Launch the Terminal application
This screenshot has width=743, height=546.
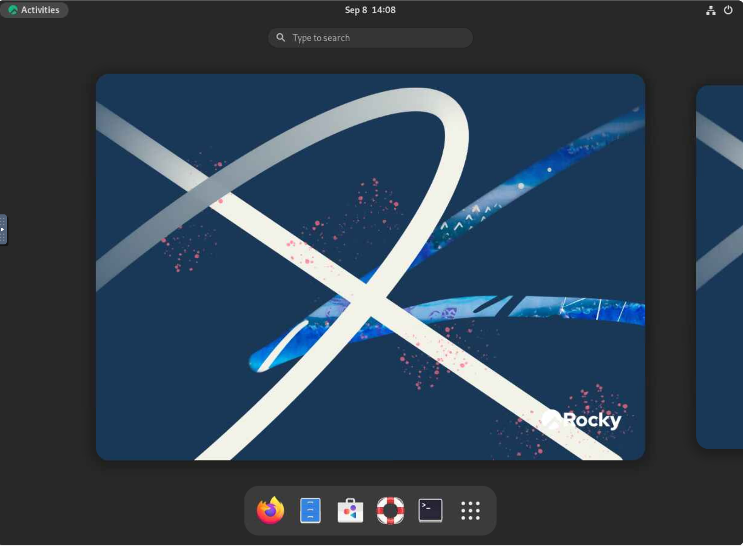(430, 511)
